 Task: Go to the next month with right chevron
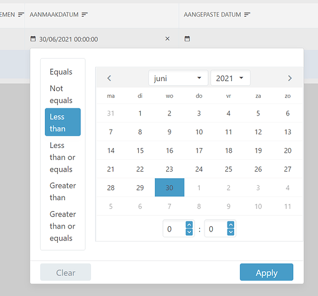pyautogui.click(x=290, y=78)
